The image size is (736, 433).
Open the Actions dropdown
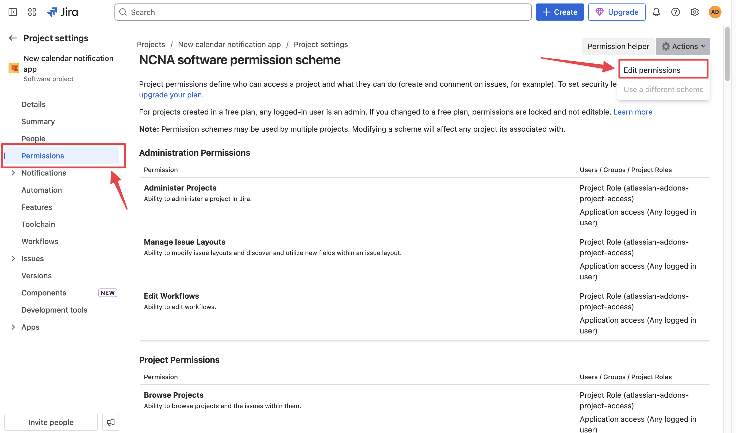[x=683, y=46]
